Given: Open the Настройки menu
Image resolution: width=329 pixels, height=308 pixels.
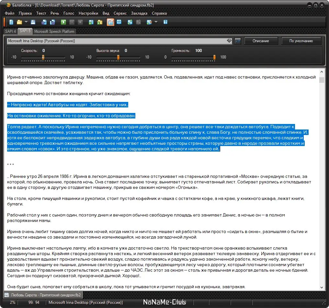Looking at the screenshot, I should click(x=88, y=13).
